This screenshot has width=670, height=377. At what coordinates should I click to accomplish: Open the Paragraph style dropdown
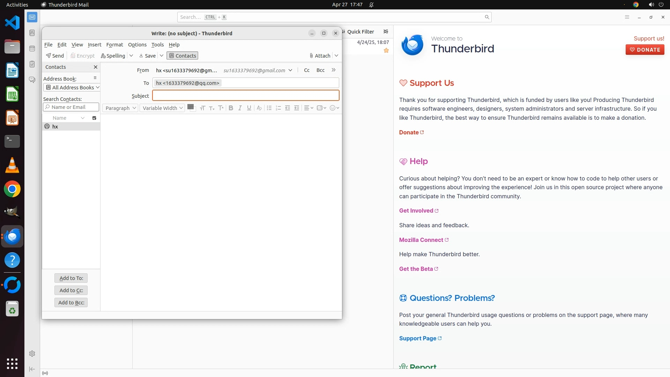click(x=120, y=108)
